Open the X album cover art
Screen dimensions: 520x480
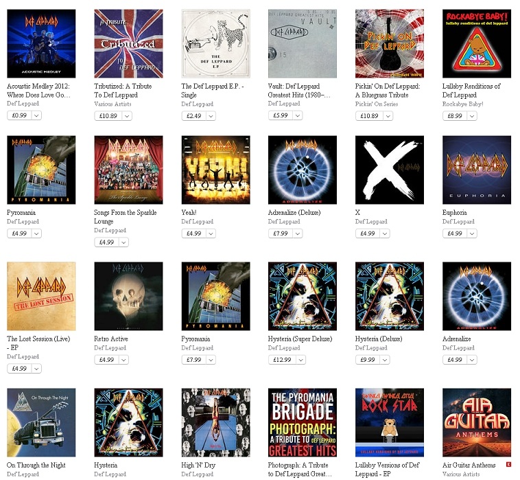point(390,170)
